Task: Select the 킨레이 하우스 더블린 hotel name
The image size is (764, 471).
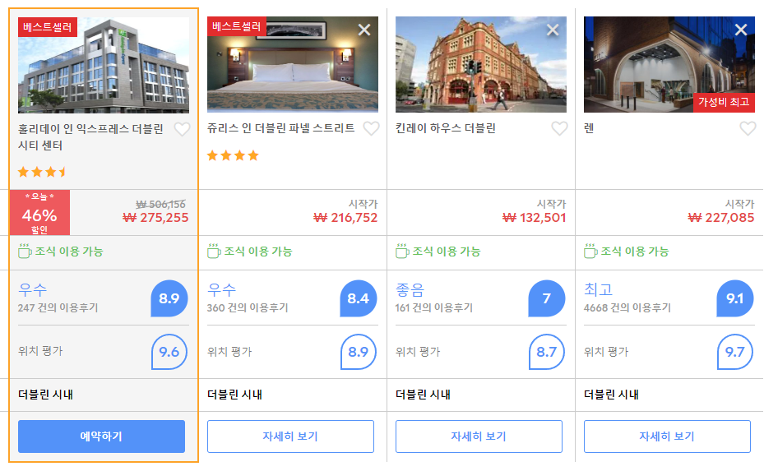Action: (x=446, y=128)
